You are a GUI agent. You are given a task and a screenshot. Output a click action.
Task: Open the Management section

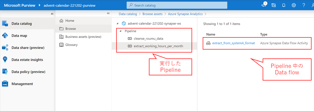point(22,84)
